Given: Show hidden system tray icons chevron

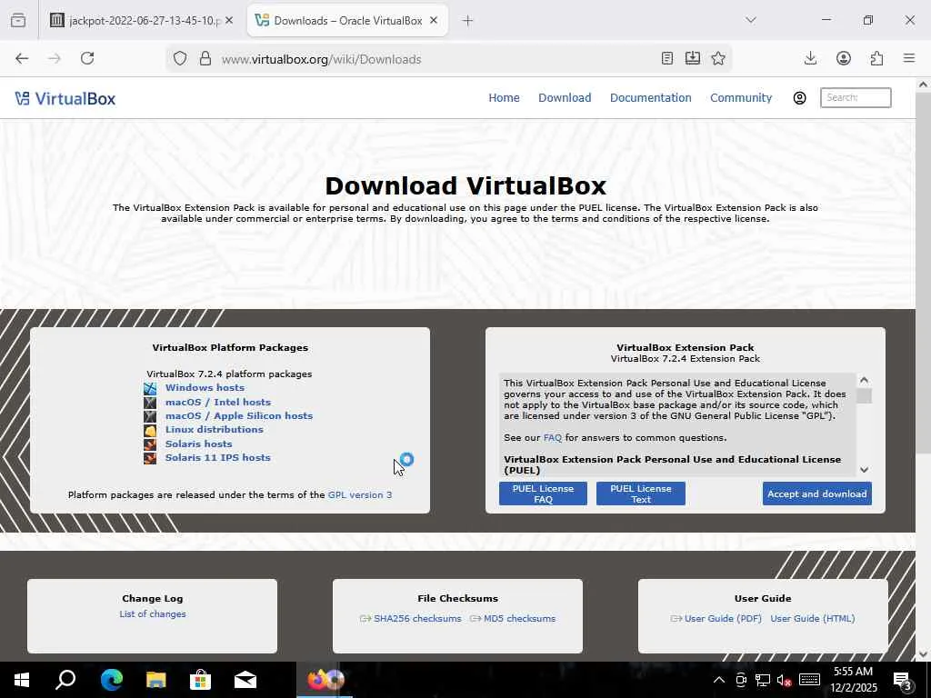Looking at the screenshot, I should [718, 680].
